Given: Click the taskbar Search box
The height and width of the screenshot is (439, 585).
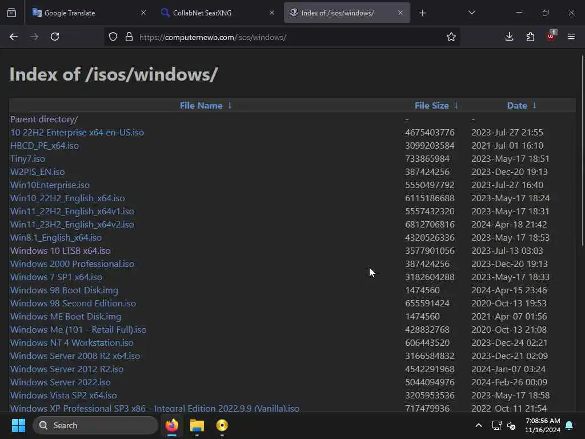Looking at the screenshot, I should 95,425.
